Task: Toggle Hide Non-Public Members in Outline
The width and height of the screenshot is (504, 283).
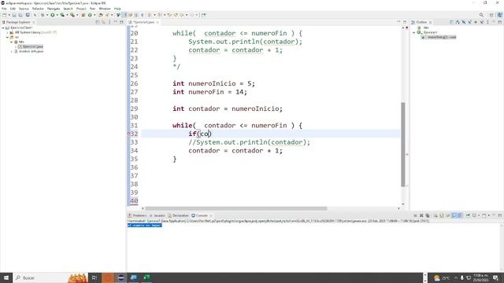Action: 476,22
